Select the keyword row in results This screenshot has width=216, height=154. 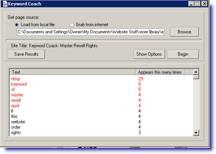[101, 84]
